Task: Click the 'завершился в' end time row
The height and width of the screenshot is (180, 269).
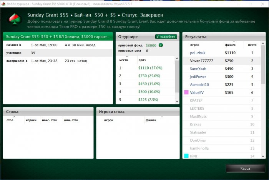Action: click(58, 61)
